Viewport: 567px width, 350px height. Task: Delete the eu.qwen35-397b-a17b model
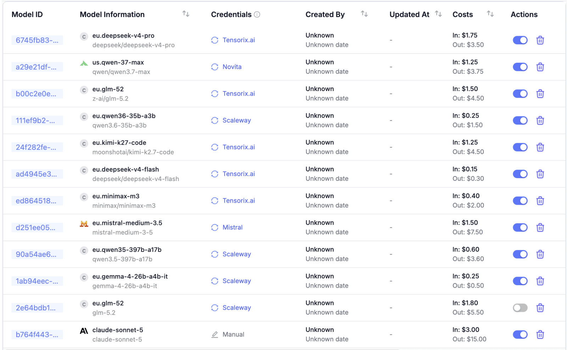[x=540, y=254]
